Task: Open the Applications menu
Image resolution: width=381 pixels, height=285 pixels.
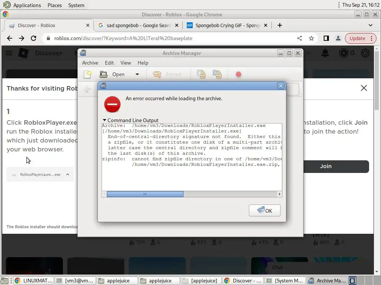Action: [27, 5]
